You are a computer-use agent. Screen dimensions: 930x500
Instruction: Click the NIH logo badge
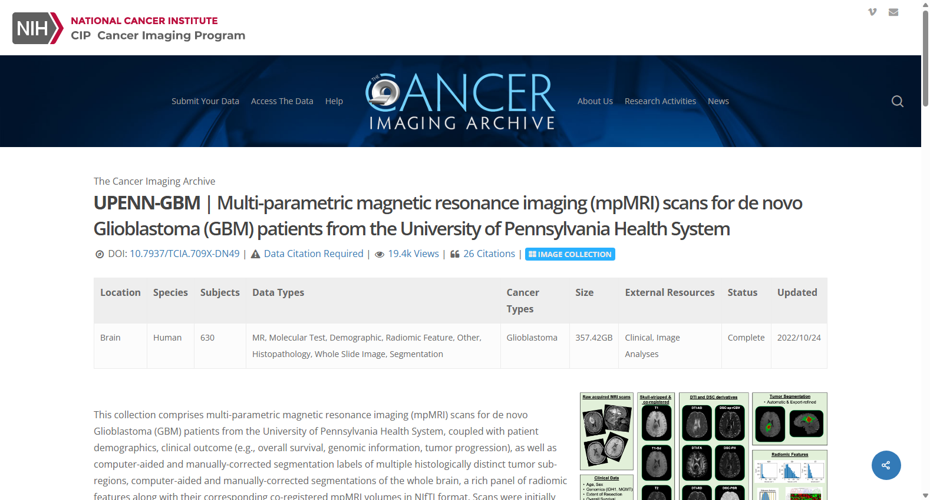pos(38,28)
